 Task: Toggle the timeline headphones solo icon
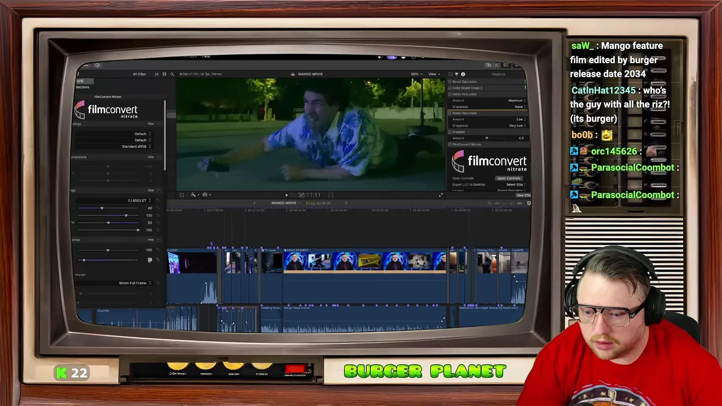point(512,203)
